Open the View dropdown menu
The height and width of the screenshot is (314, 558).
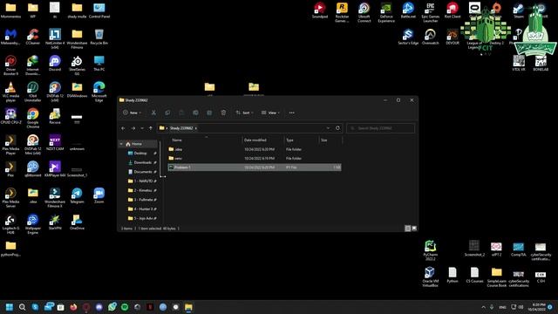tap(270, 113)
